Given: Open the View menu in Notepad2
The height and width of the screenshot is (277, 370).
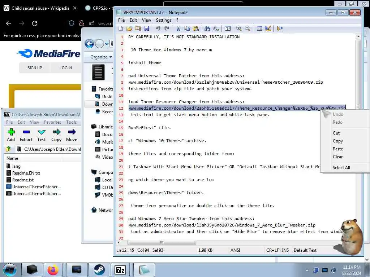Looking at the screenshot, I should (x=146, y=20).
